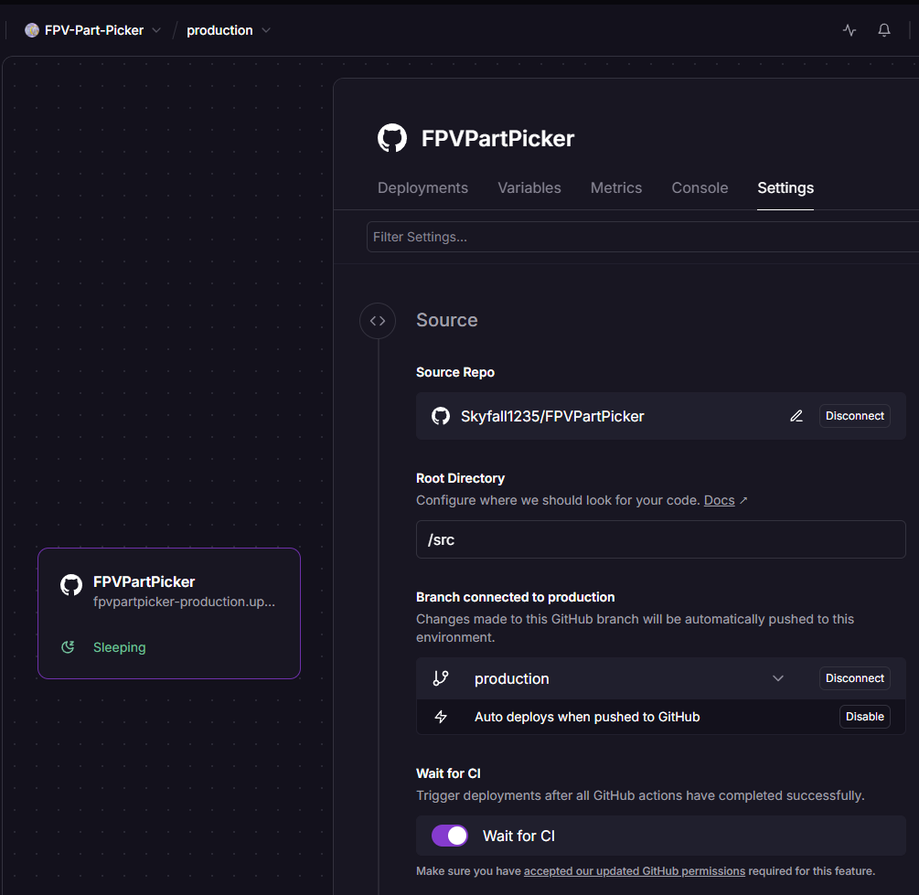The height and width of the screenshot is (895, 919).
Task: Expand the FPV-Part-Picker project dropdown
Action: pos(156,30)
